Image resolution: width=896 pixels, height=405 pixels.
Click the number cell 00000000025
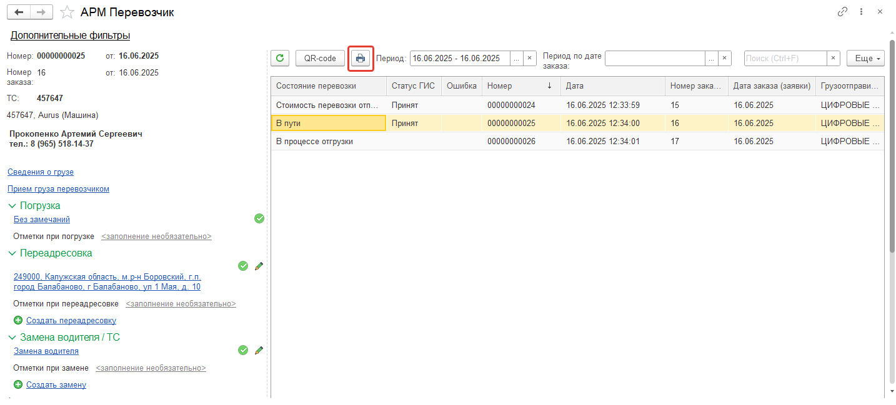pyautogui.click(x=521, y=123)
